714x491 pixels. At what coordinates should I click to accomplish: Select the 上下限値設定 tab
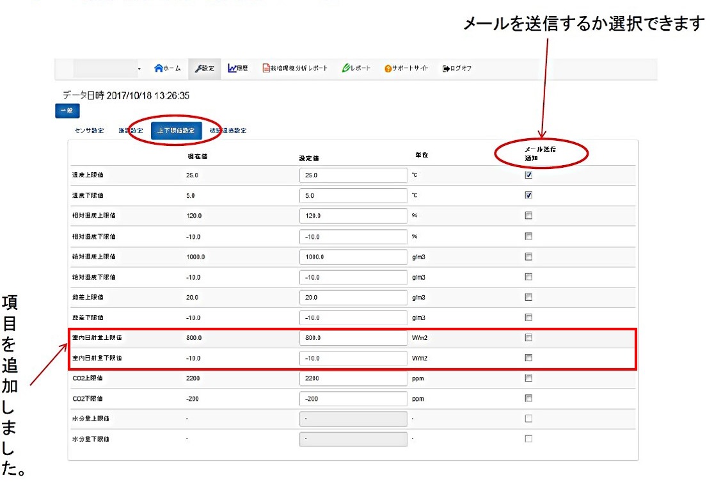tap(176, 131)
